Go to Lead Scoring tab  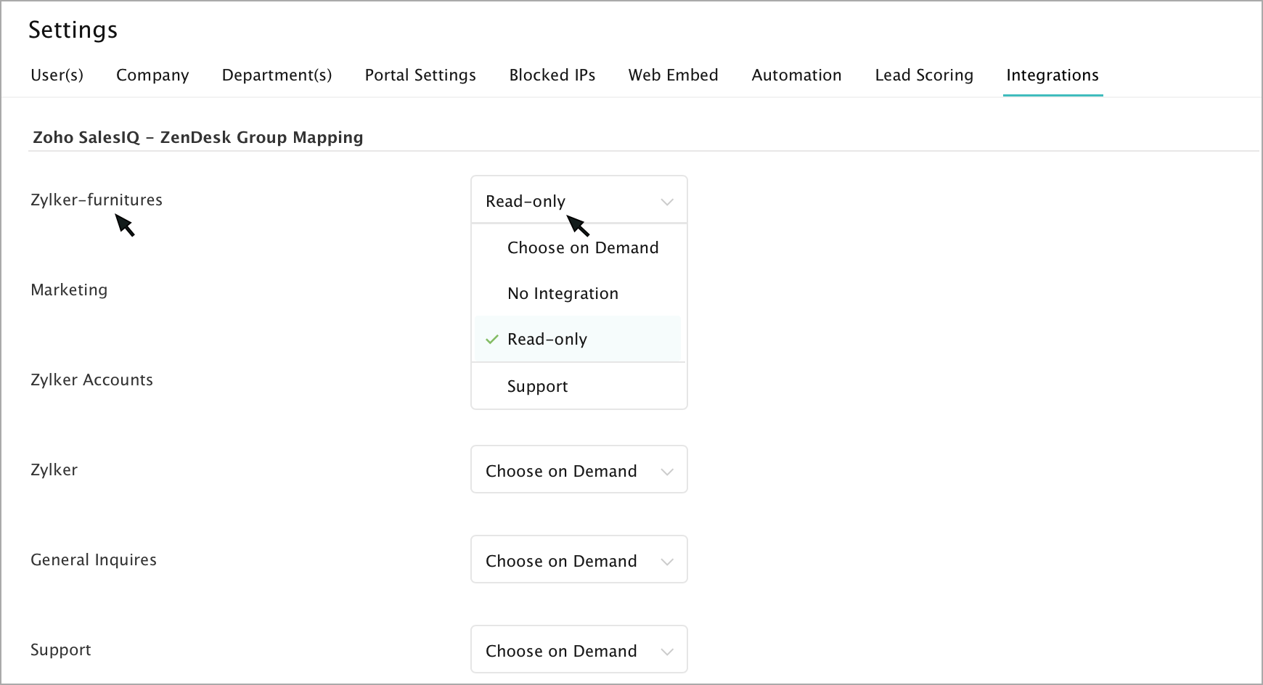(924, 75)
